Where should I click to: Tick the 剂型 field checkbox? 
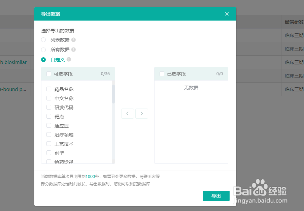point(49,153)
